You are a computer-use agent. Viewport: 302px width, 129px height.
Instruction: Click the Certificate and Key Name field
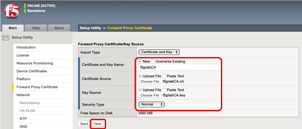click(x=178, y=67)
